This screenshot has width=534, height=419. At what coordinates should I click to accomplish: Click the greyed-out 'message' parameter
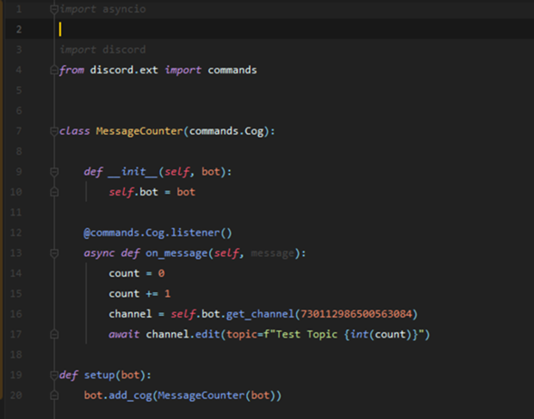[x=272, y=253]
